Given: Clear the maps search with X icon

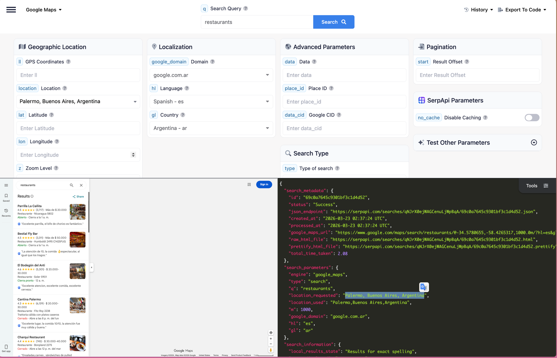Looking at the screenshot, I should click(81, 185).
